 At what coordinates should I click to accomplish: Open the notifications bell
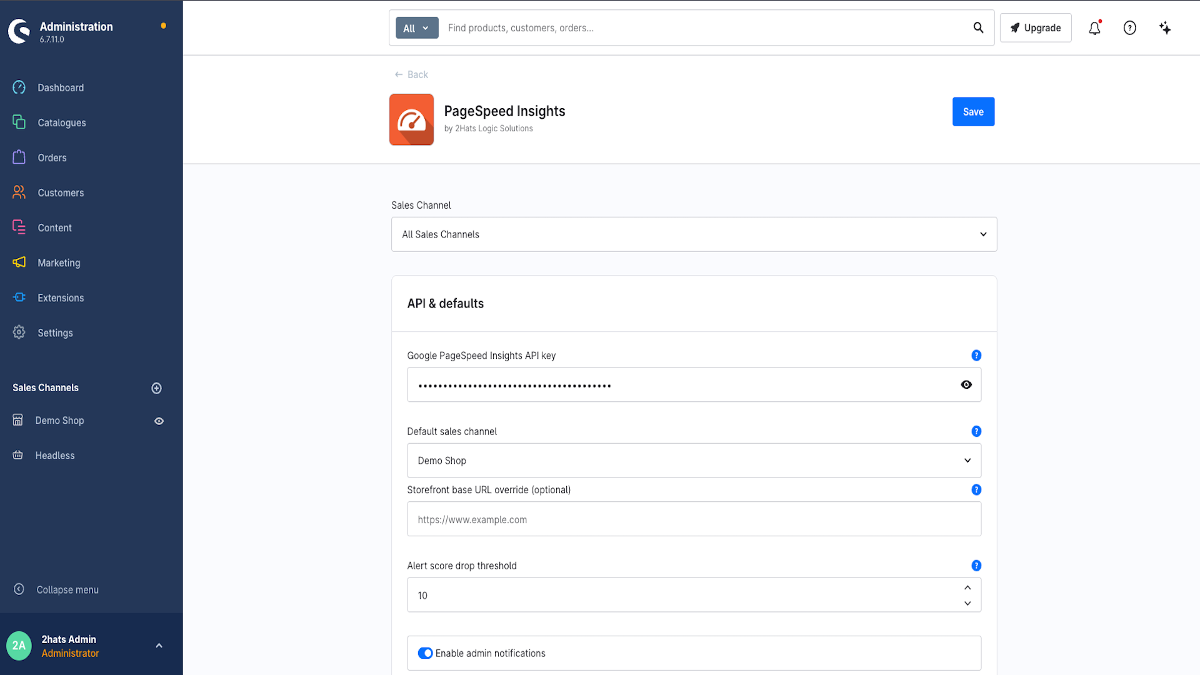click(x=1094, y=28)
